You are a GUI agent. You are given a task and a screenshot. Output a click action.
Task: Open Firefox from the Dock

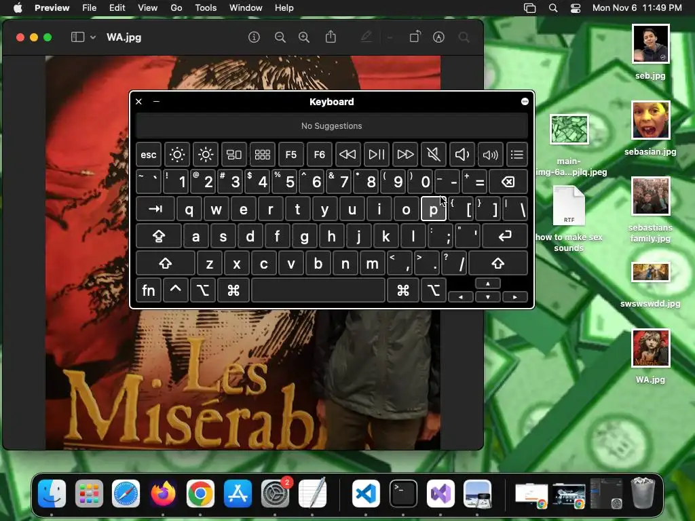point(163,494)
